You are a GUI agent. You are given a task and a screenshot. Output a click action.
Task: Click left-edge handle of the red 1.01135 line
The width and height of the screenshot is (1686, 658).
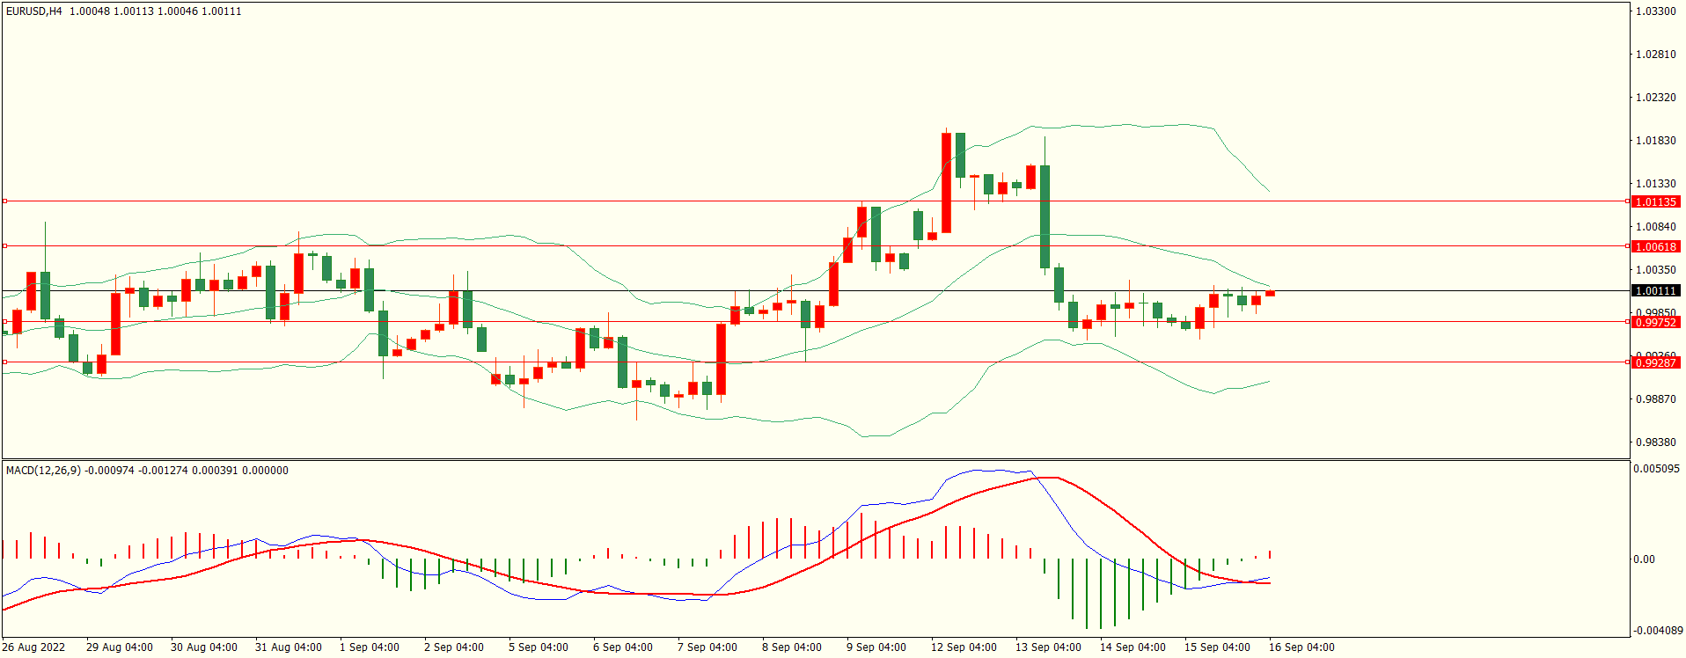(x=4, y=201)
